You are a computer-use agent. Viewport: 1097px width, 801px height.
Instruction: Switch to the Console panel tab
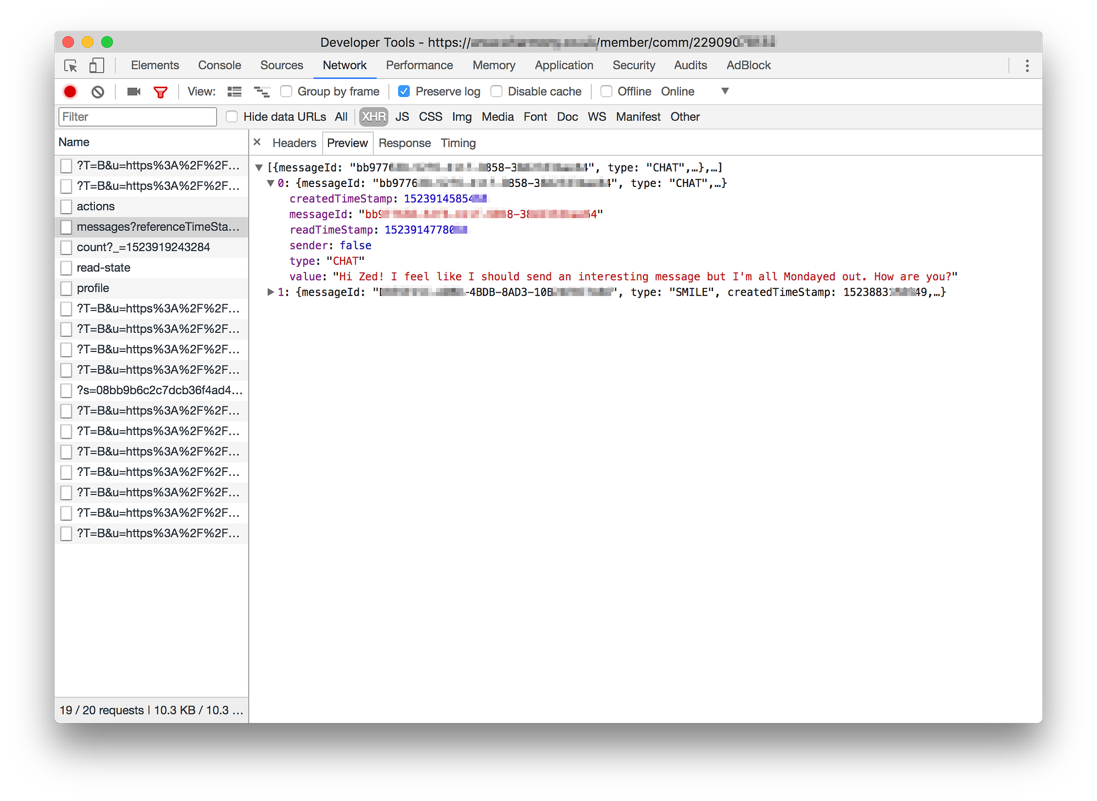pos(219,65)
